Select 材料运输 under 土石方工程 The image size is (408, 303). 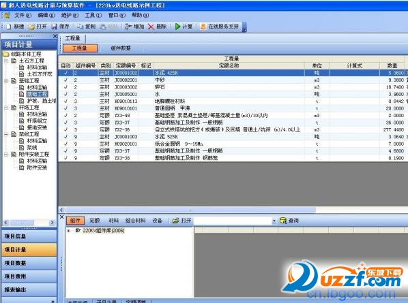coord(37,67)
